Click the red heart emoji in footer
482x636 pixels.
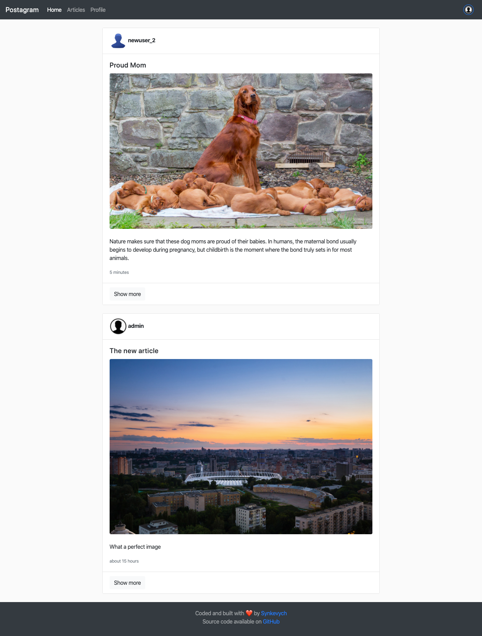pos(249,613)
